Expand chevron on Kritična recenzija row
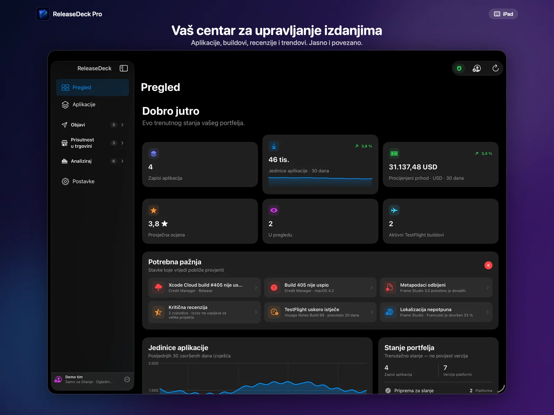 point(256,312)
